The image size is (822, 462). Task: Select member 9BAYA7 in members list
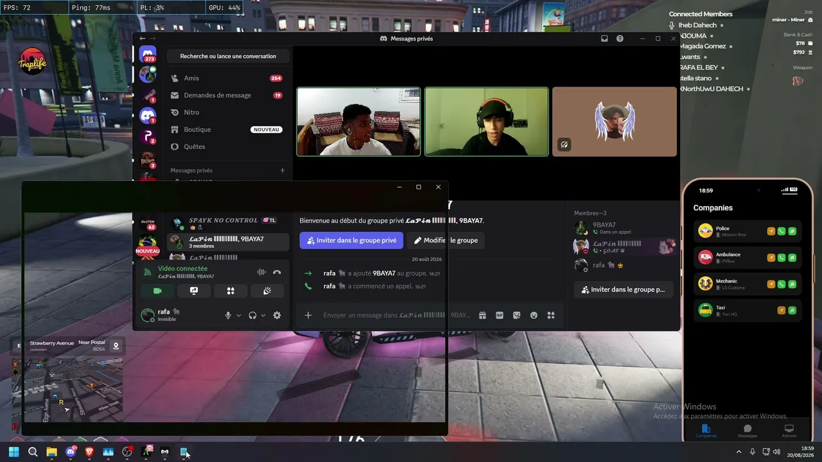click(x=624, y=228)
